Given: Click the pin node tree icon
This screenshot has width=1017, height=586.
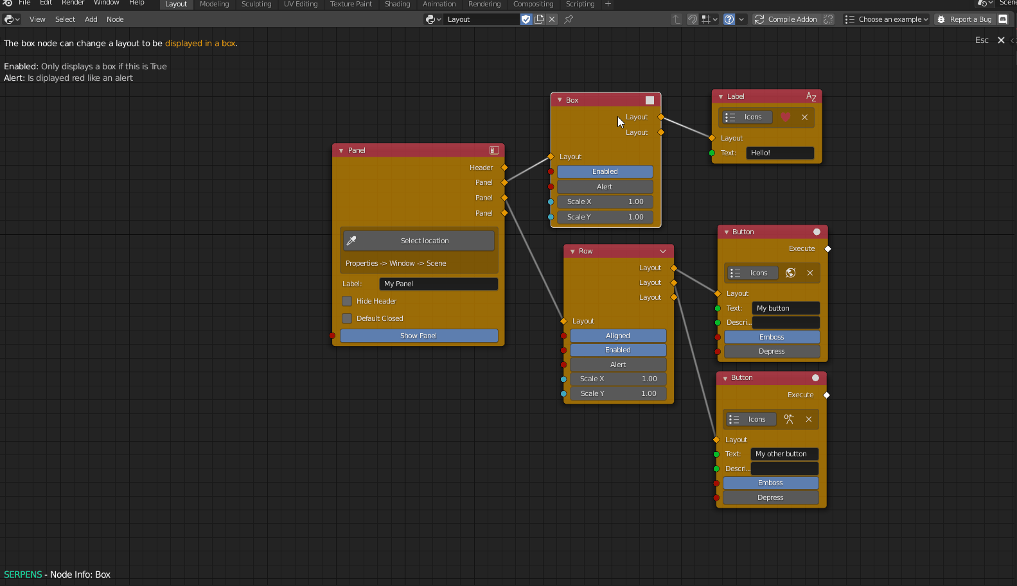Looking at the screenshot, I should 569,19.
